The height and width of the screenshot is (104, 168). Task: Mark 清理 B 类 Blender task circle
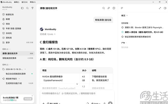click(x=122, y=28)
